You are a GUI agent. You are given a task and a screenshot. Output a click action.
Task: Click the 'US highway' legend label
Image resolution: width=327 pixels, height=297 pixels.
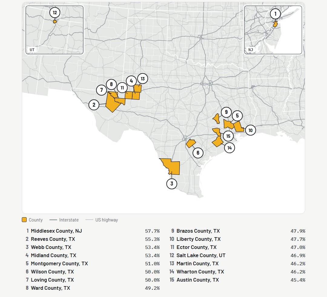point(107,220)
